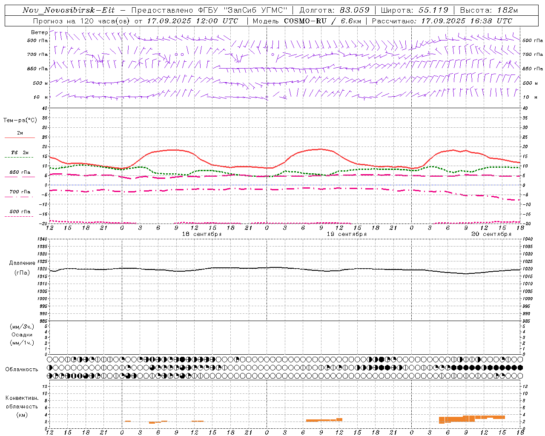Click the computed time Рассчитано: 17.09.2025 16:38 UTC

pos(442,21)
